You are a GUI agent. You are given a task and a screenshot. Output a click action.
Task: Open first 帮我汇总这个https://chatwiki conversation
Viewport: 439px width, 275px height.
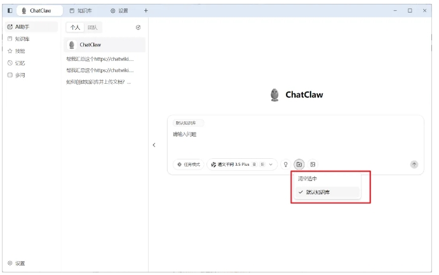point(100,59)
